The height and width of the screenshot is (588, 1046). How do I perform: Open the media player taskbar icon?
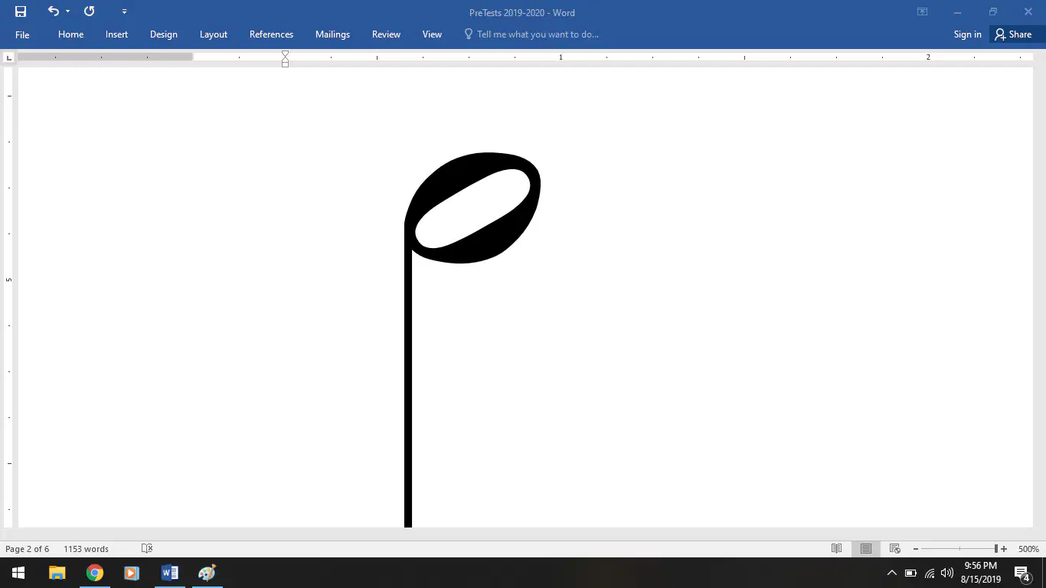(132, 573)
